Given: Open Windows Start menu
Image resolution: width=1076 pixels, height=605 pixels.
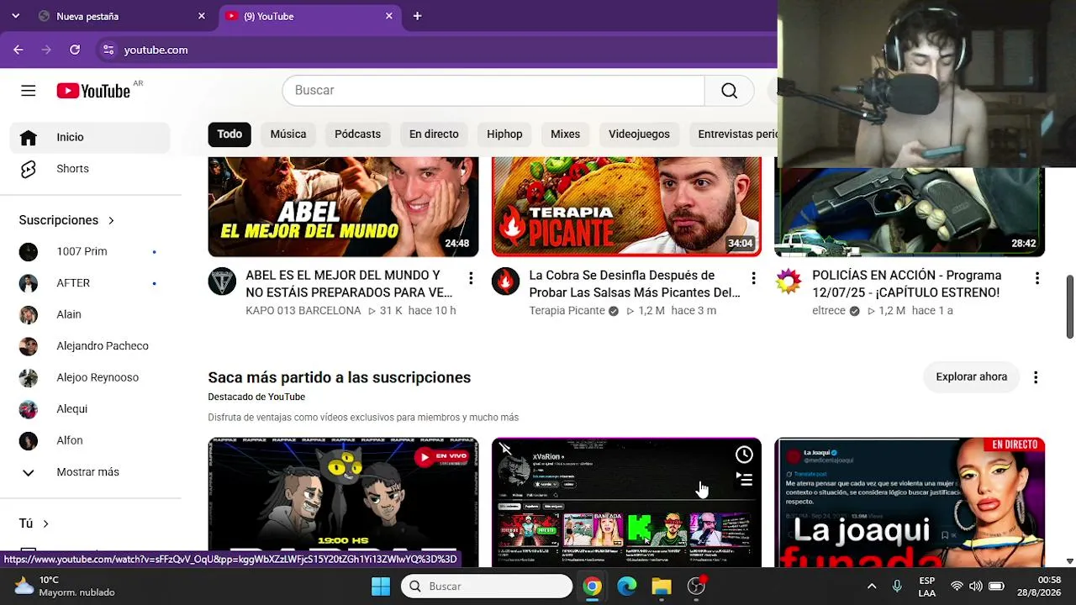Looking at the screenshot, I should click(381, 586).
